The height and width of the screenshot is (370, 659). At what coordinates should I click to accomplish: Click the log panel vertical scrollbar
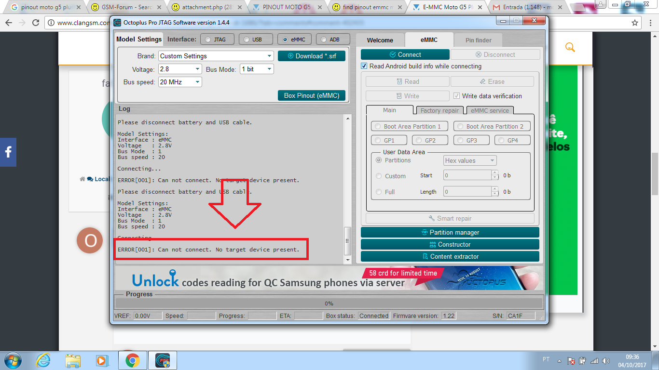348,189
